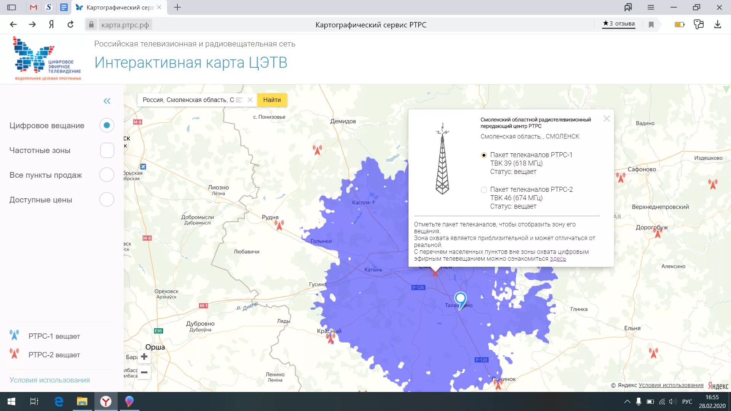Select the Пакет телеканалов РТРС-2 radio button

pos(484,190)
